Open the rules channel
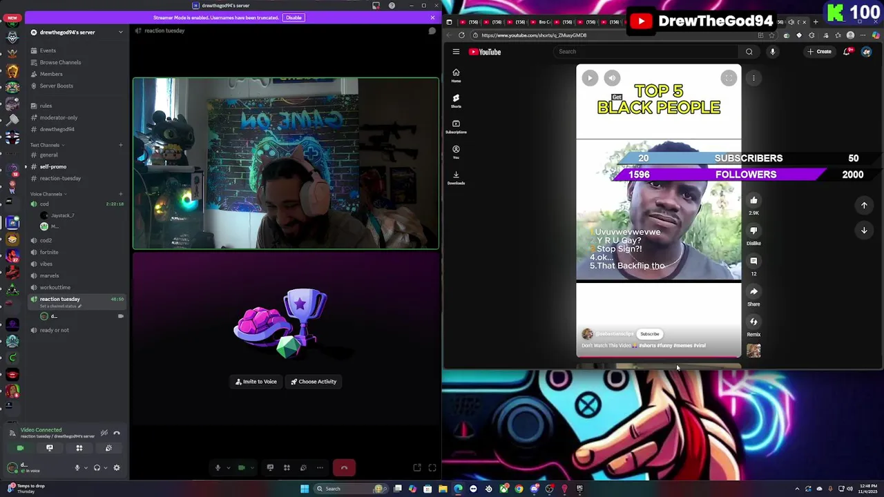The height and width of the screenshot is (497, 884). pos(46,106)
